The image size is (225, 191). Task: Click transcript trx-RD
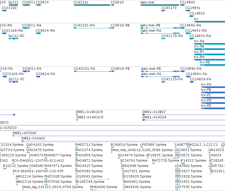point(199,57)
